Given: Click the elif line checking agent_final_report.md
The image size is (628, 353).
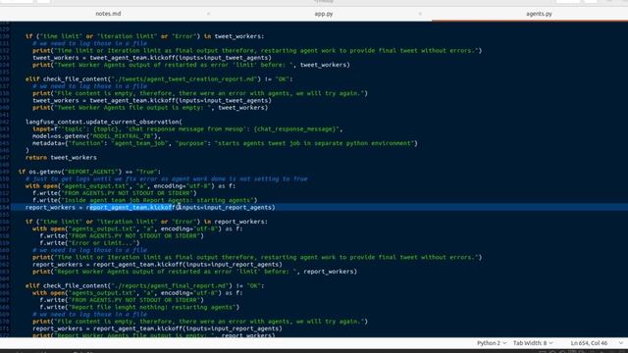Looking at the screenshot, I should tap(144, 285).
